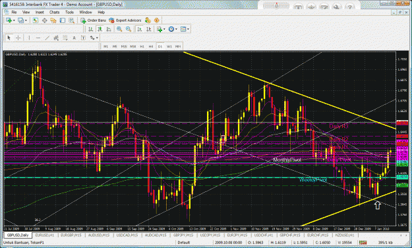Open the Window menu
Screen dimensions: 412x248
point(86,12)
